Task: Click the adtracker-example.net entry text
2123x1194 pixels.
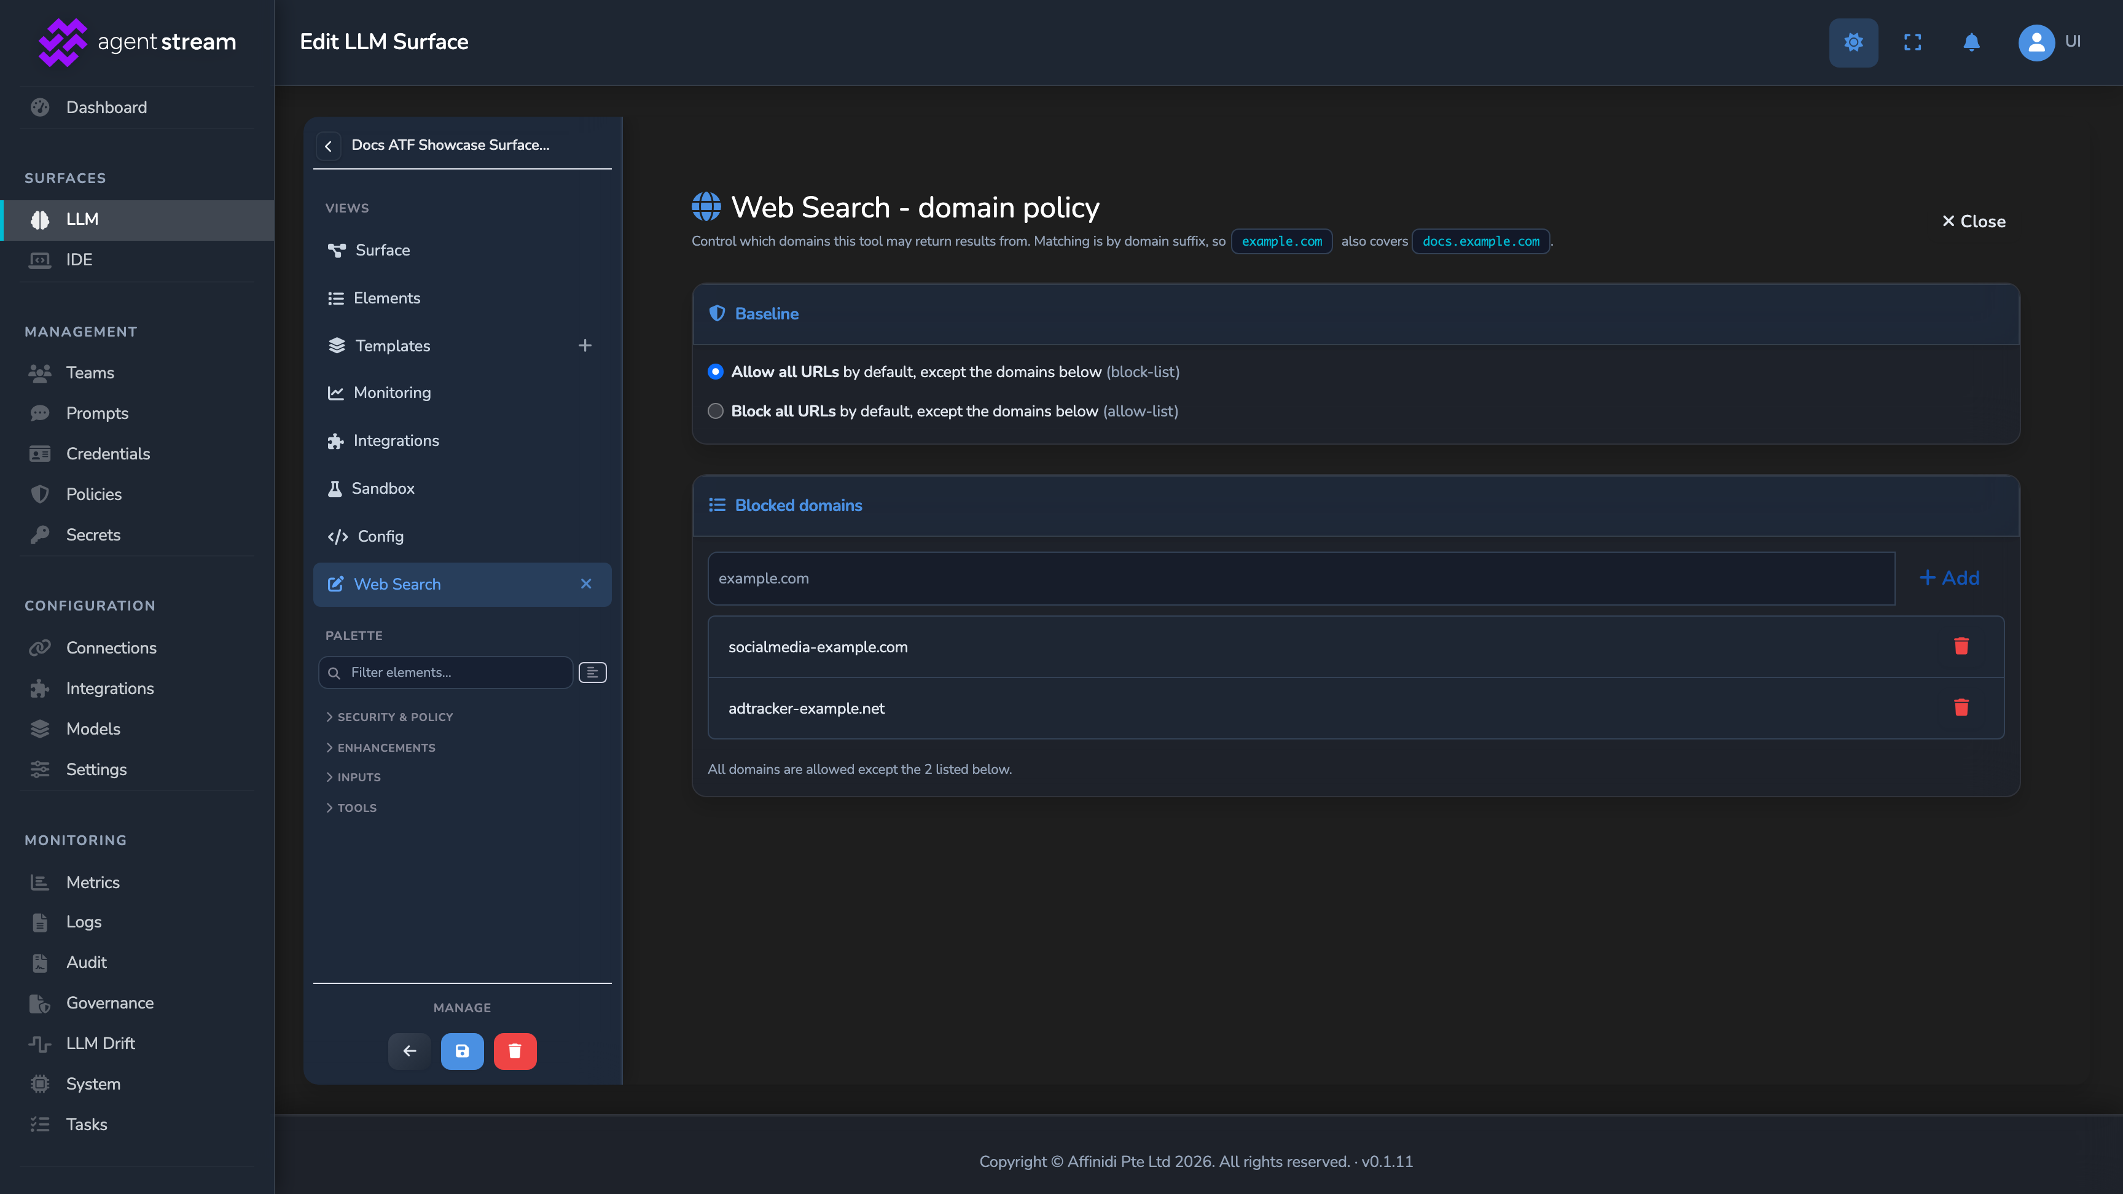Action: coord(806,708)
